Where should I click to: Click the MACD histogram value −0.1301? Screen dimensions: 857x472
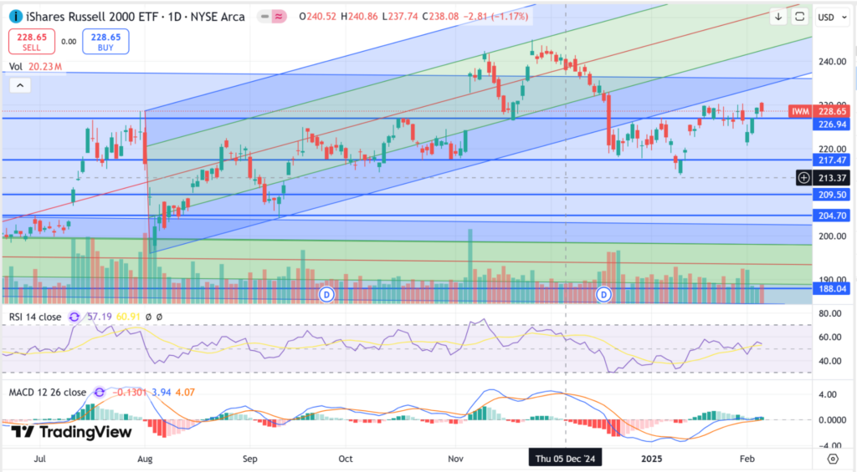130,393
